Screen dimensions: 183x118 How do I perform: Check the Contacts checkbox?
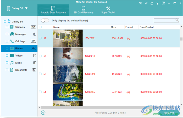(7, 27)
